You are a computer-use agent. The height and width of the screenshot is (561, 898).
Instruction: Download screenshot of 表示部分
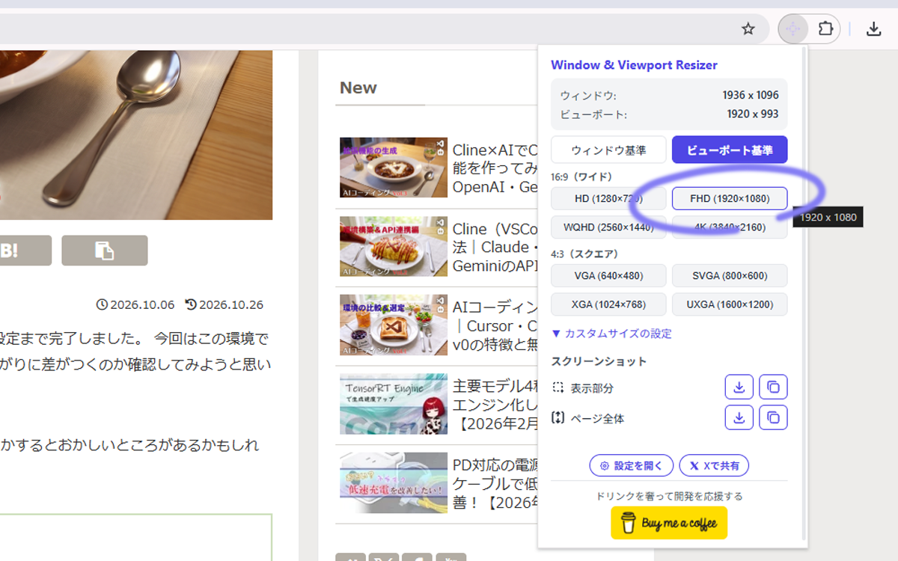(739, 387)
